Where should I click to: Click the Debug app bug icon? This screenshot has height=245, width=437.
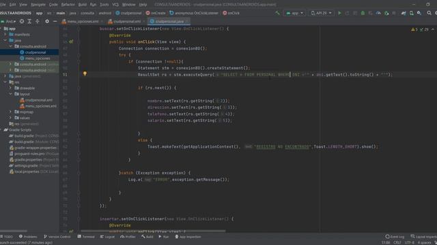363,13
